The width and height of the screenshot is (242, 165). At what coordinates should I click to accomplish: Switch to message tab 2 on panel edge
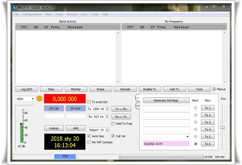pos(138,106)
